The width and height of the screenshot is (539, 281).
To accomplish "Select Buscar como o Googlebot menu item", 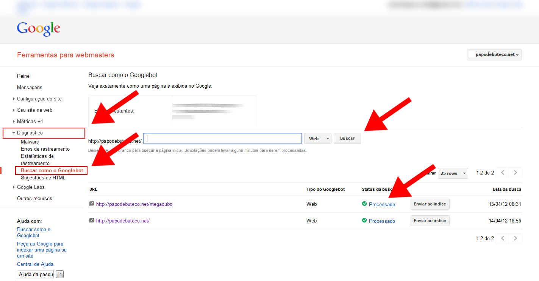I will pyautogui.click(x=52, y=171).
